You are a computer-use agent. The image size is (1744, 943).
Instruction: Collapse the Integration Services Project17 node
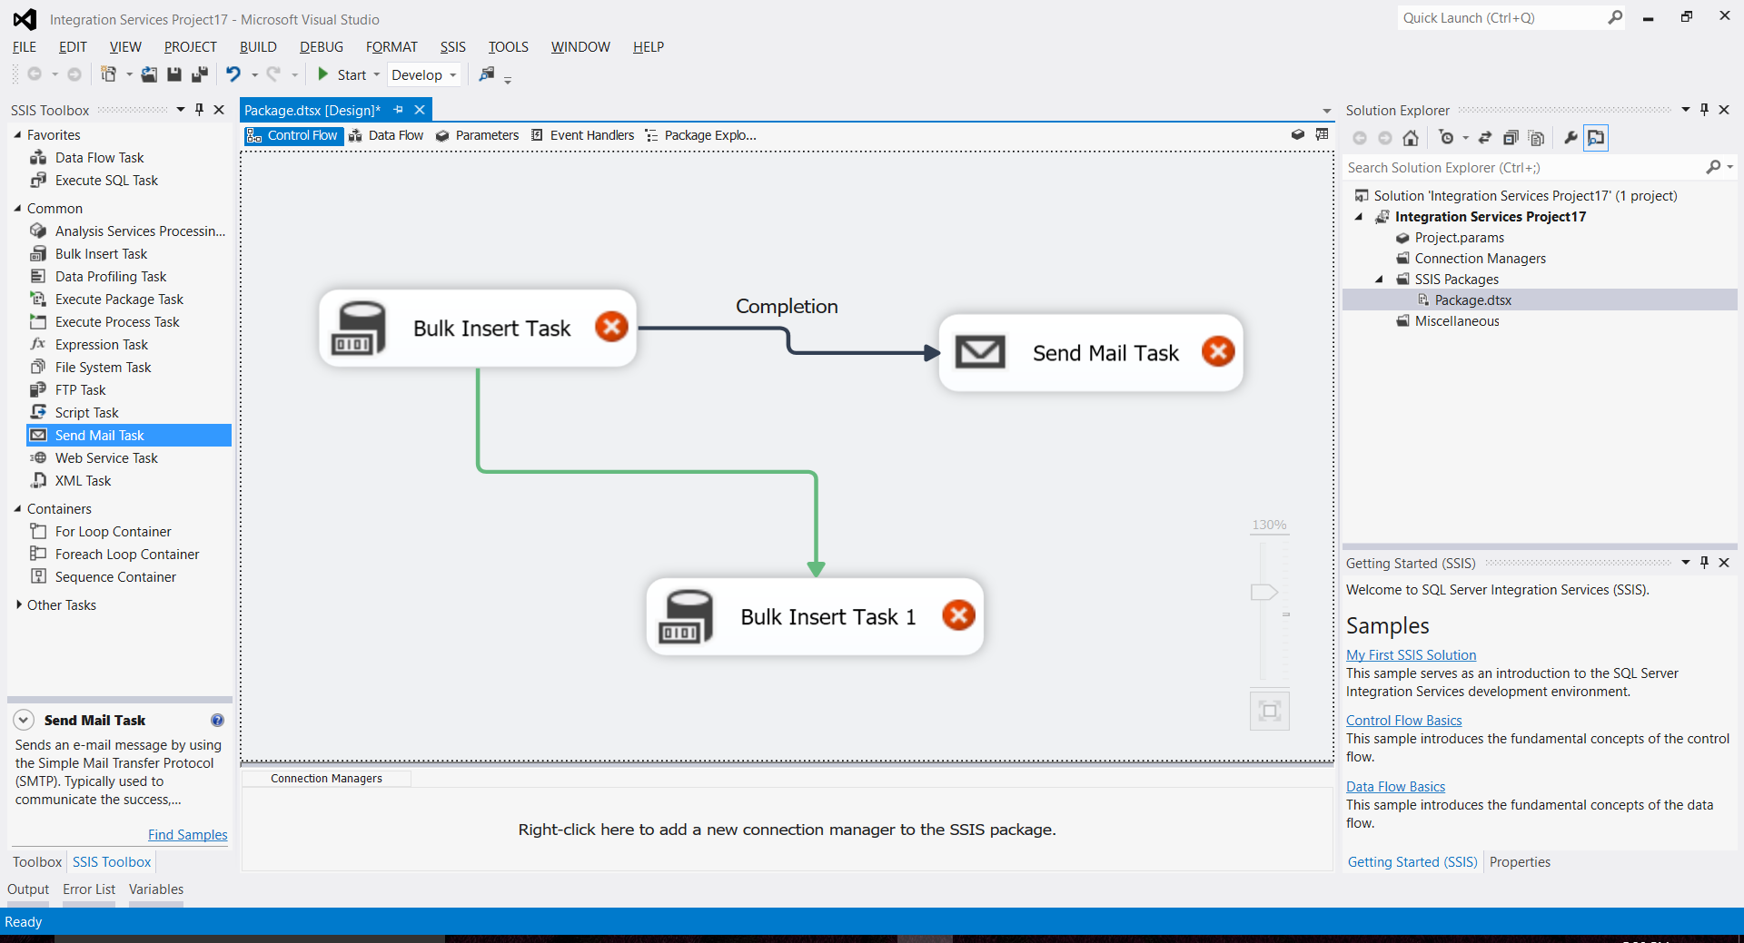tap(1360, 216)
